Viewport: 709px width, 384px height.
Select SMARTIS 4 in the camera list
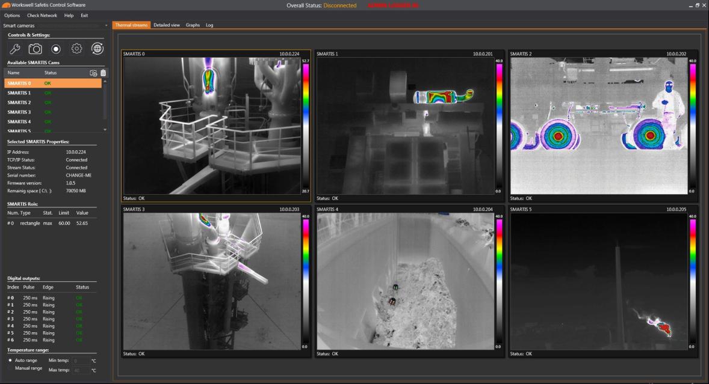pyautogui.click(x=53, y=122)
